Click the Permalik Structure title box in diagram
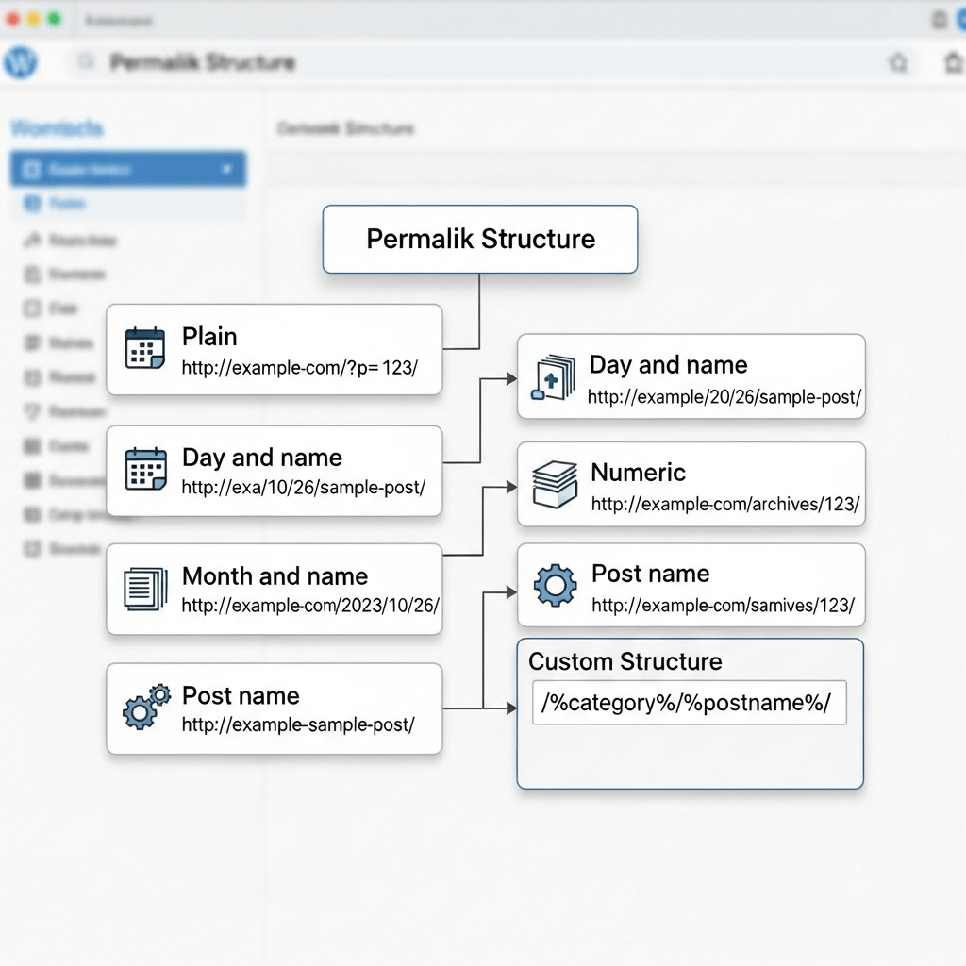 (480, 240)
